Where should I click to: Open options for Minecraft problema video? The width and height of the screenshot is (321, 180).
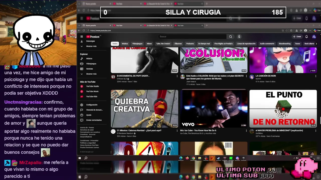315,131
